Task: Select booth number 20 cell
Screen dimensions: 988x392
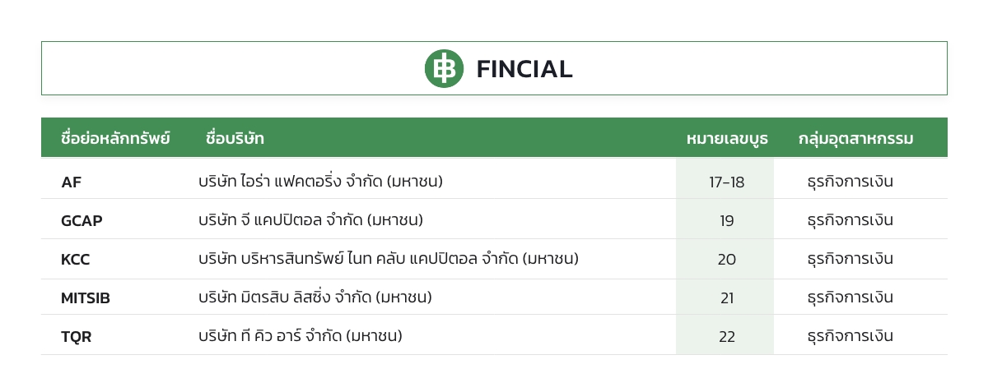Action: 725,259
